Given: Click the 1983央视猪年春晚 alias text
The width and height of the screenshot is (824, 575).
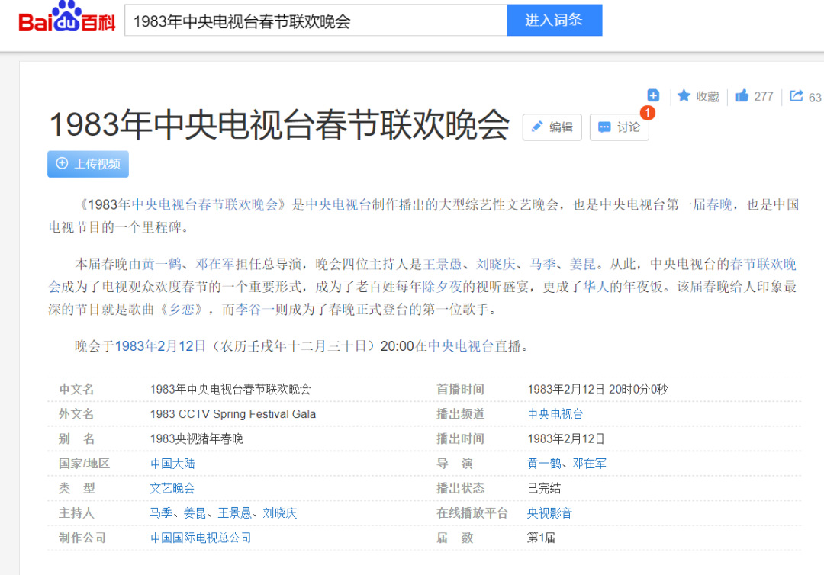Looking at the screenshot, I should pos(197,439).
